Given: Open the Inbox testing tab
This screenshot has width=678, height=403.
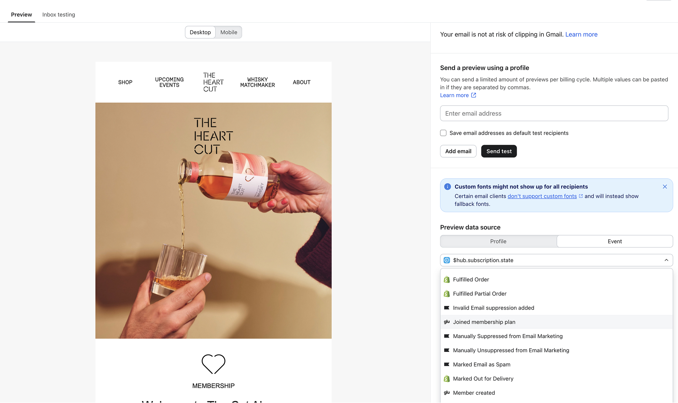Looking at the screenshot, I should (59, 15).
